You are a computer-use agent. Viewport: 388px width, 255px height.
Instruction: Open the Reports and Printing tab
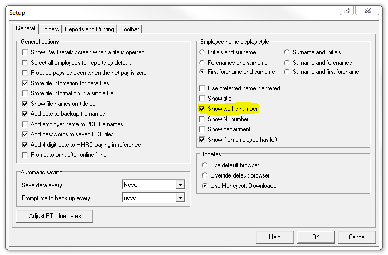[x=89, y=29]
